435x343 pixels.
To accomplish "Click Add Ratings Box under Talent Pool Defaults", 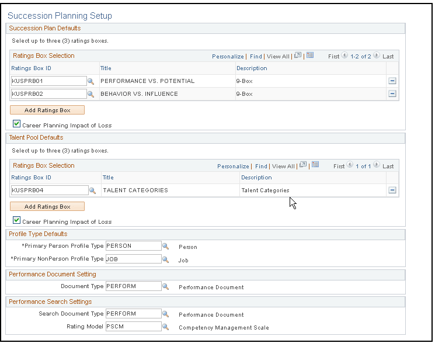I will pyautogui.click(x=47, y=206).
